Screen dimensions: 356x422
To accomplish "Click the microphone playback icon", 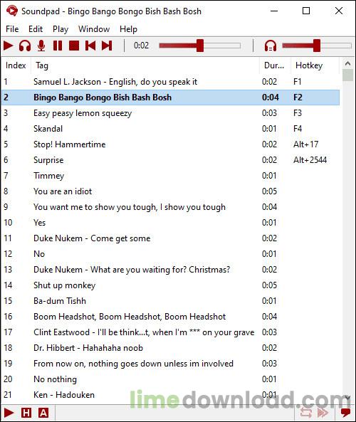I will [x=41, y=46].
